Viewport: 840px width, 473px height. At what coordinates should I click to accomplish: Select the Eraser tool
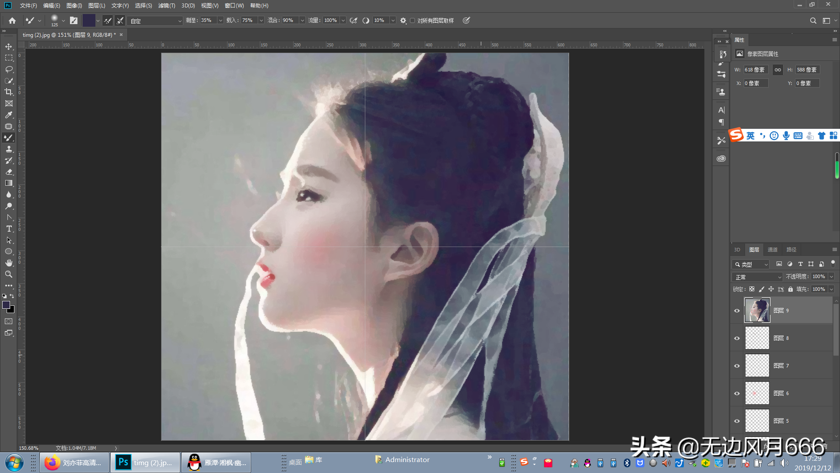[x=9, y=172]
